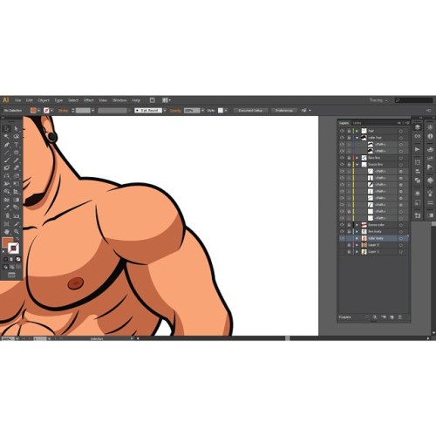Click the Opacity label link
This screenshot has height=436, width=436.
(x=175, y=111)
